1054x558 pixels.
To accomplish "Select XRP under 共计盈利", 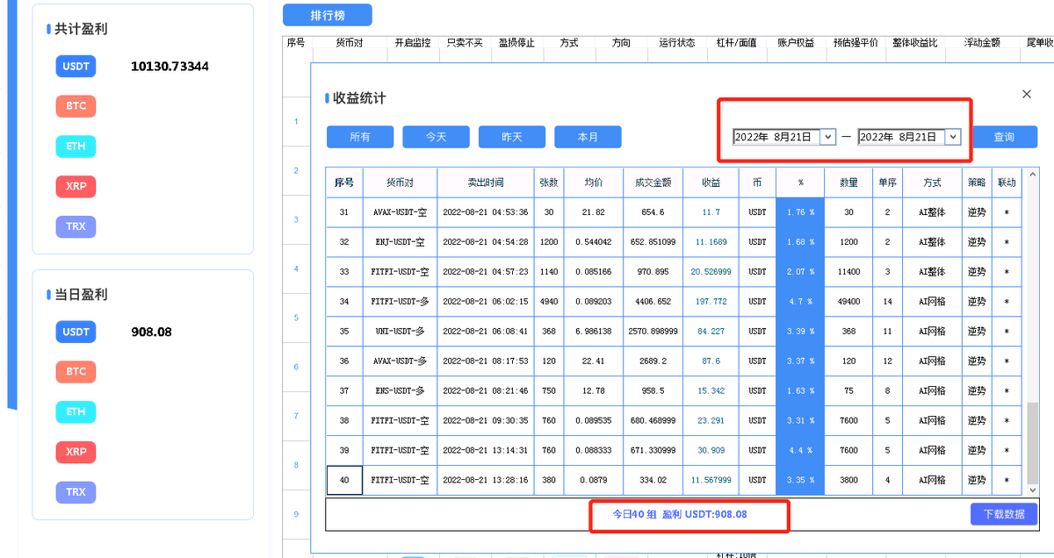I will (x=76, y=187).
